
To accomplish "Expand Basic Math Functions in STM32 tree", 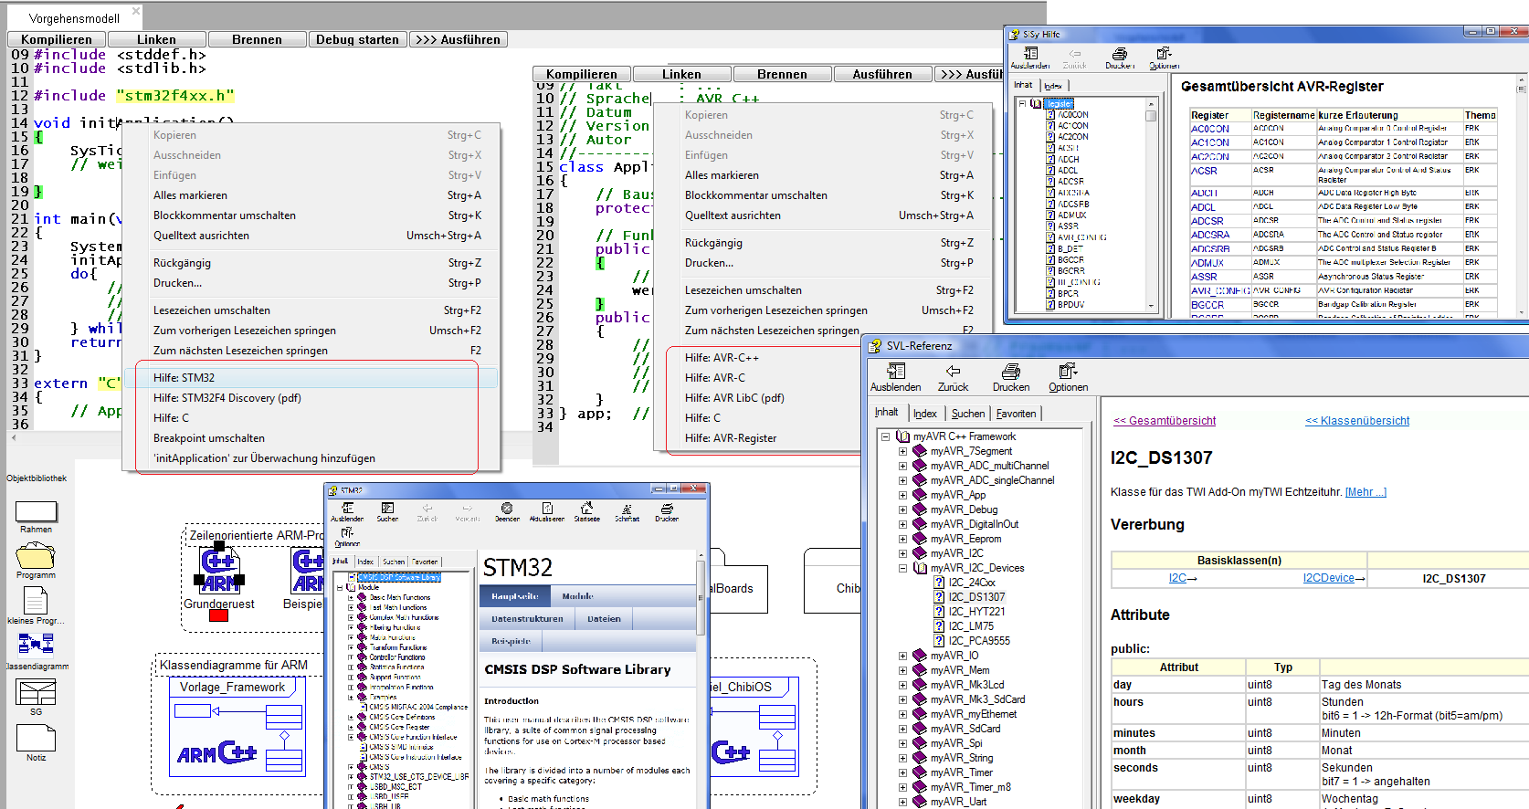I will pos(351,597).
